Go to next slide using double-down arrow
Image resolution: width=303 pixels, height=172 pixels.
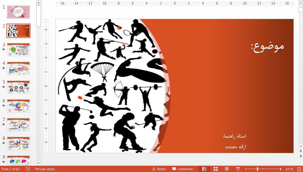pos(301,156)
